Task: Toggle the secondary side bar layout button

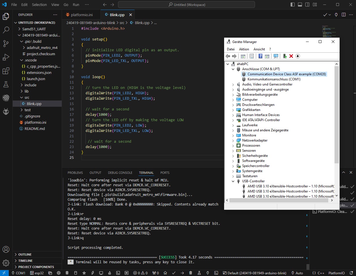Action: [307, 5]
